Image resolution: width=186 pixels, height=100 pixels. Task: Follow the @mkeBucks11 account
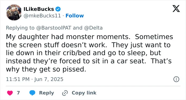(x=75, y=16)
